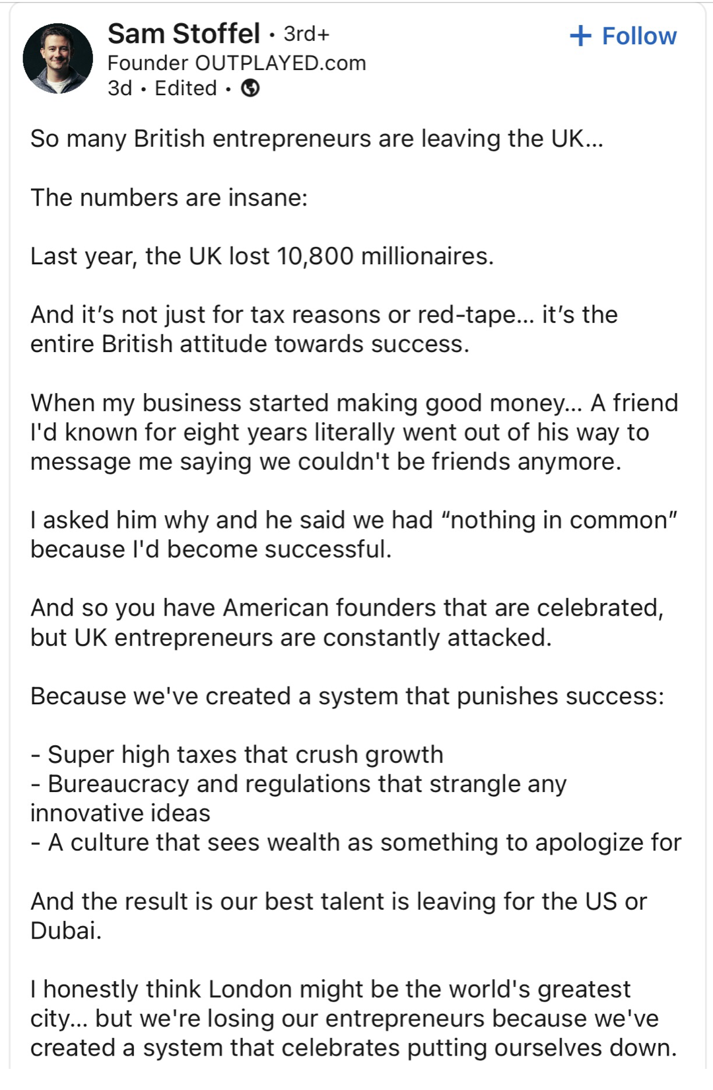Click the paragraph about British attitude towards success
This screenshot has width=713, height=1090.
coord(323,329)
